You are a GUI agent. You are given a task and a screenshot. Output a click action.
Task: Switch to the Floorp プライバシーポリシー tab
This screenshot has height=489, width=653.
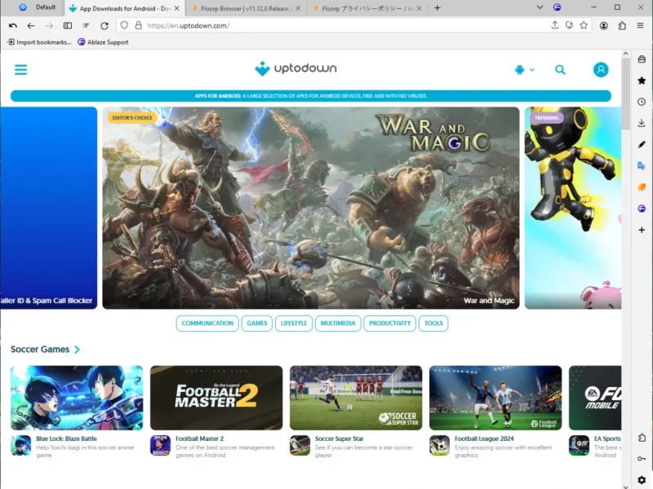(366, 8)
